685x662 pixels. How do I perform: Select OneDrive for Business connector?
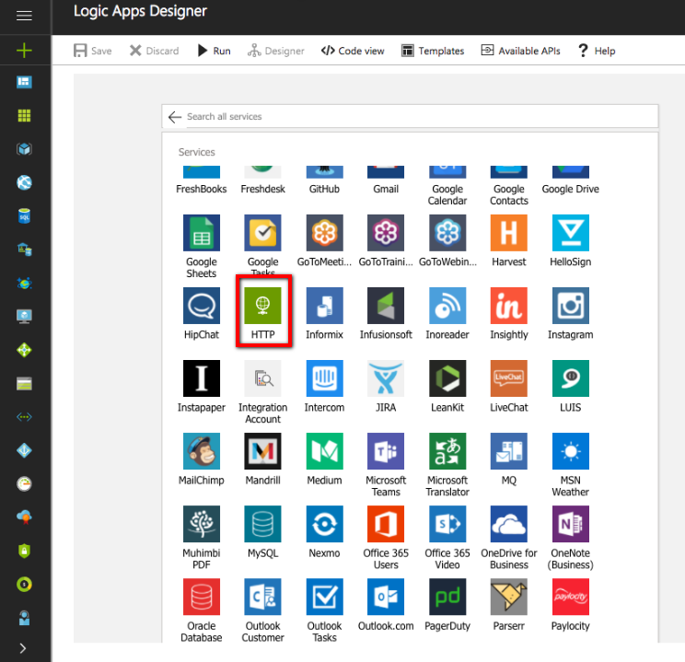[509, 524]
